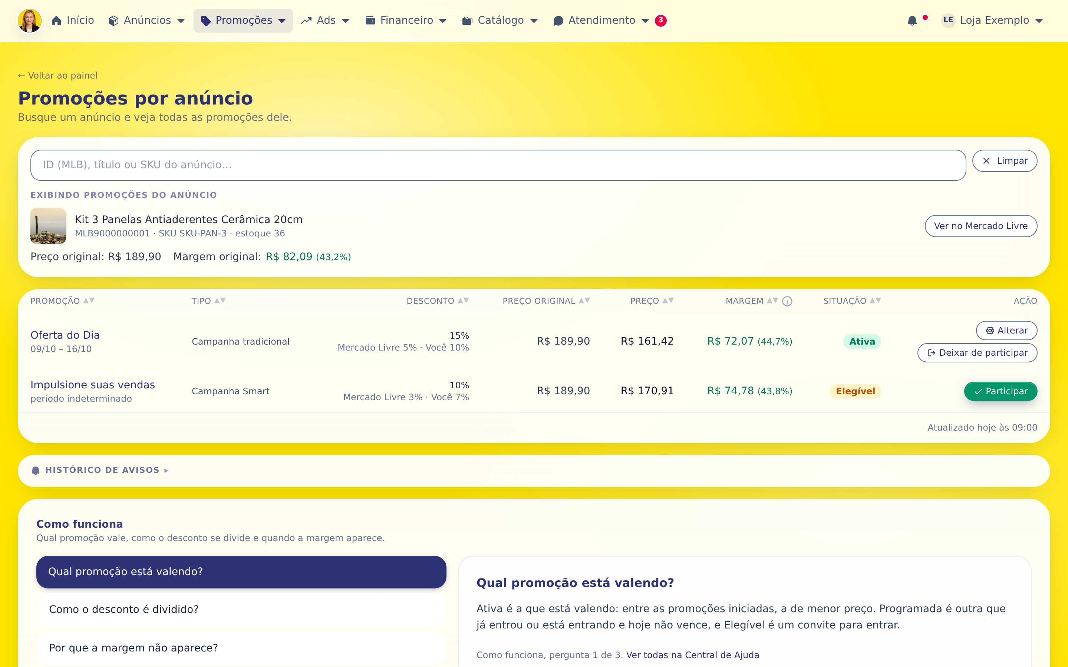Open Ver todas na Central de Ajuda

click(x=692, y=655)
